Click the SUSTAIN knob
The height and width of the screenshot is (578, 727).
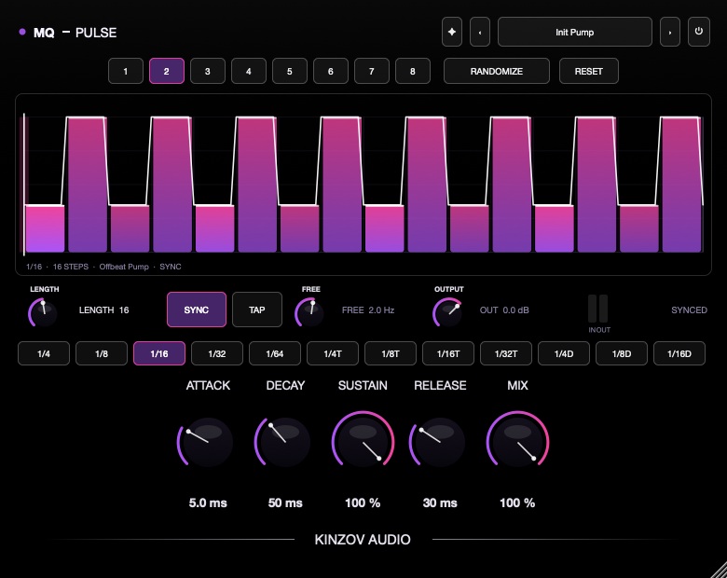(363, 442)
